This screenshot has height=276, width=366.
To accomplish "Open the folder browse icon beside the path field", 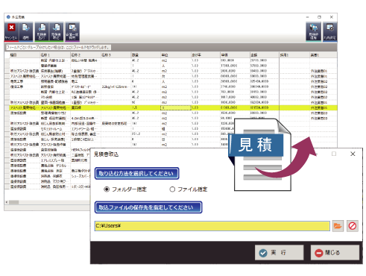I will 338,226.
